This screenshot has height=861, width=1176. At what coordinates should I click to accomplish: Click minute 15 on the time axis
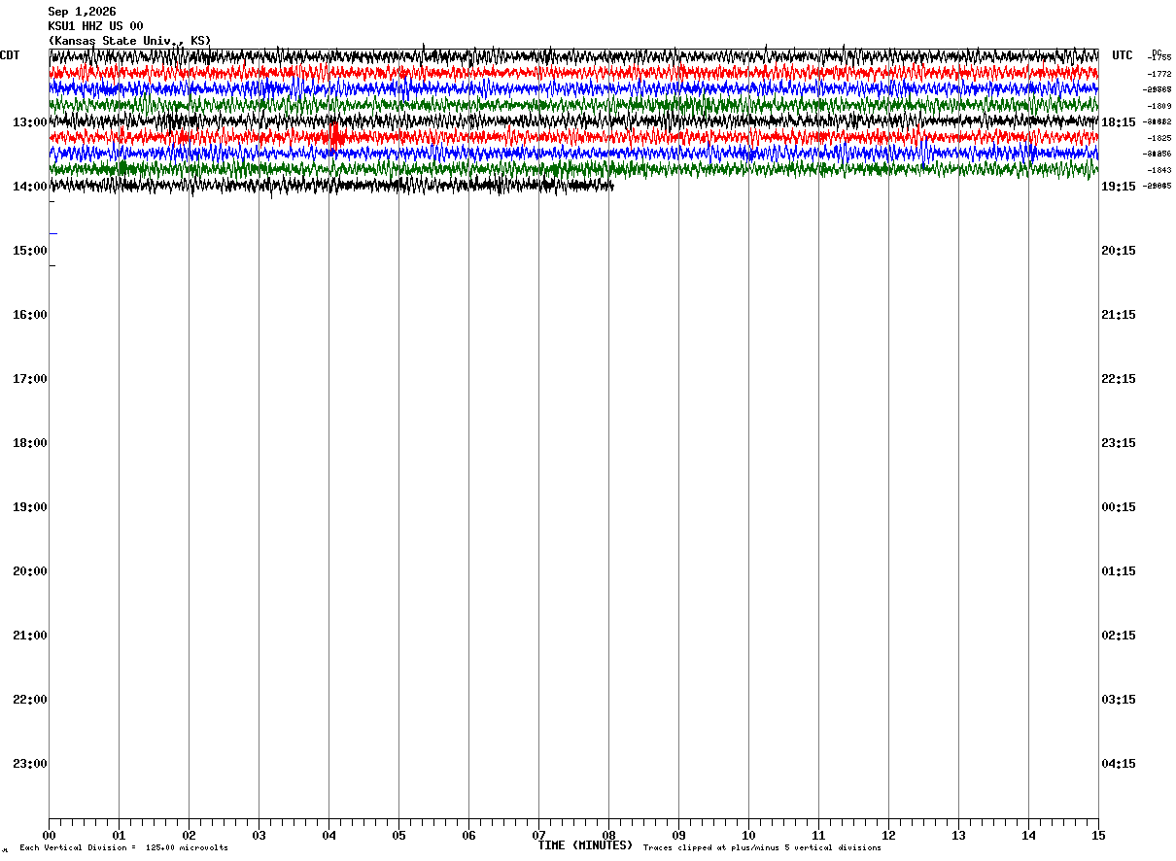tap(1098, 835)
